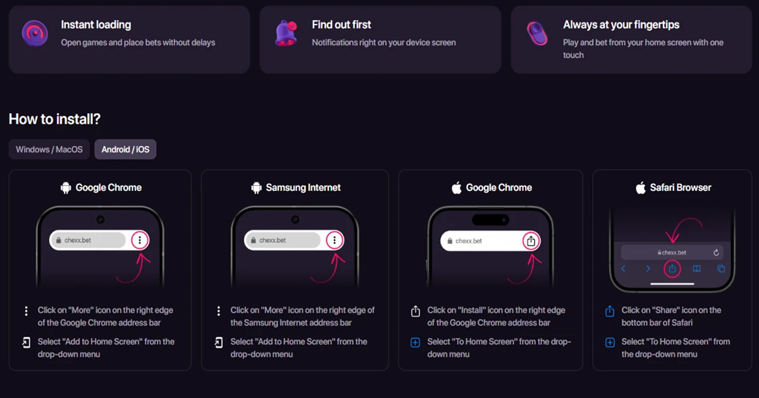This screenshot has height=398, width=759.
Task: Click the Always at your fingertips icon
Action: point(537,33)
